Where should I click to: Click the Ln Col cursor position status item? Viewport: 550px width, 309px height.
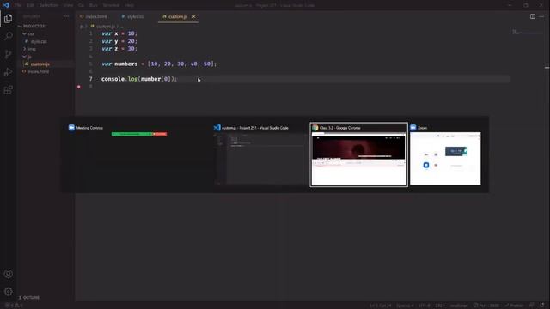[380, 306]
